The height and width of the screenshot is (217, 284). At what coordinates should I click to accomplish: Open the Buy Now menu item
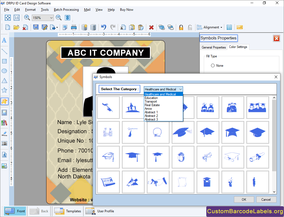point(127,10)
